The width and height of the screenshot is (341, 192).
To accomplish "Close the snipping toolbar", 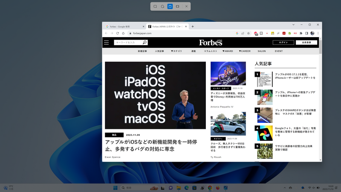I will (x=186, y=6).
